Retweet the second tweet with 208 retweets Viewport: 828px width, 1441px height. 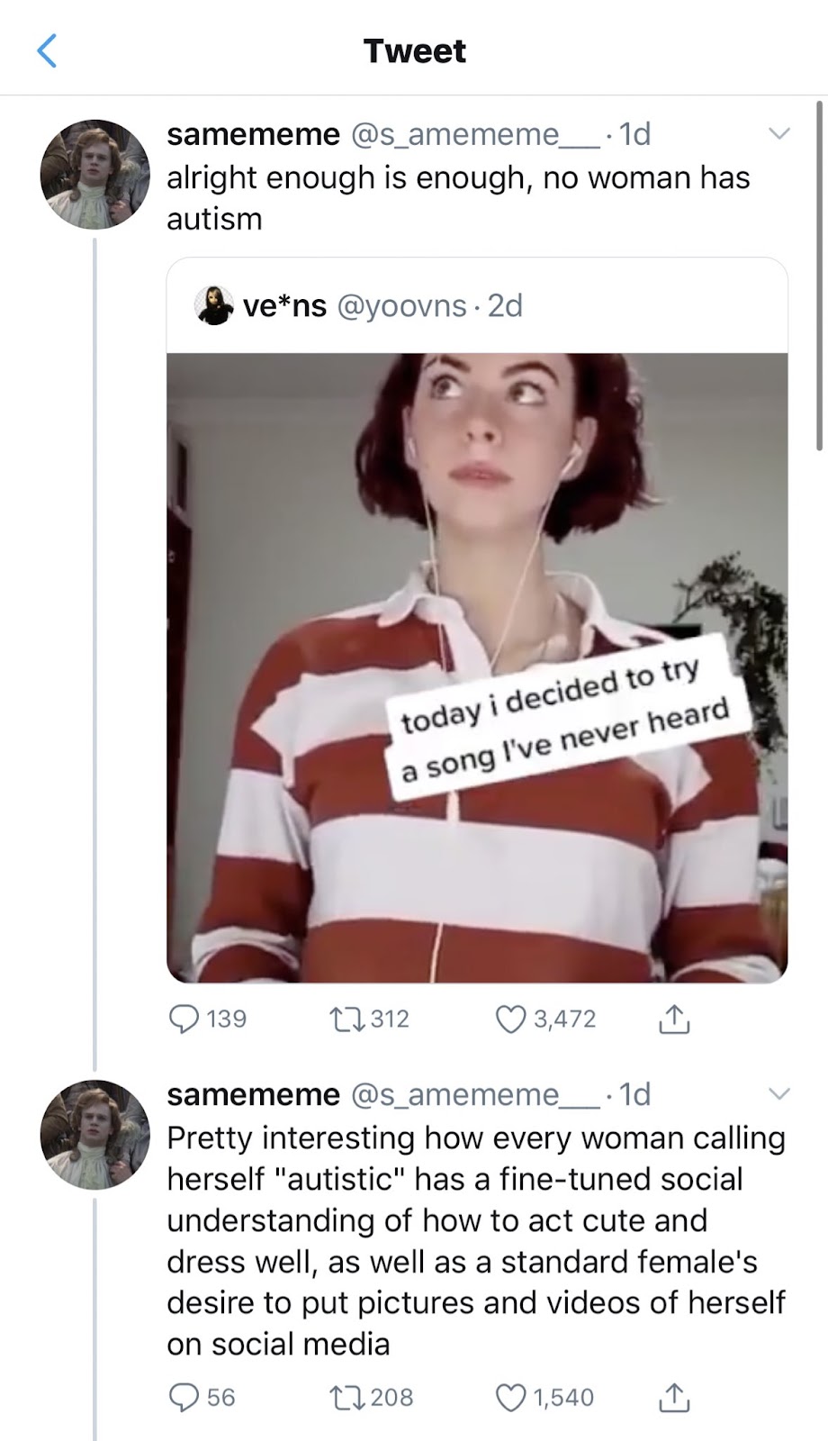[x=345, y=1397]
